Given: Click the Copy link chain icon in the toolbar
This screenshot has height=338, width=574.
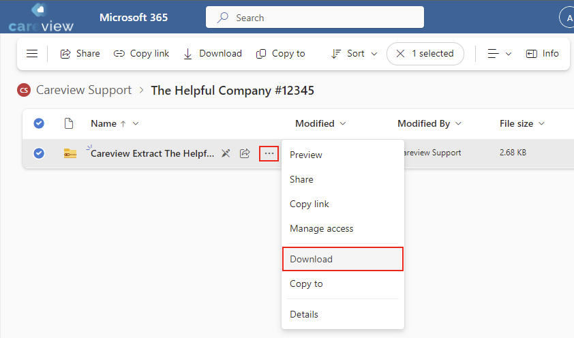Looking at the screenshot, I should pyautogui.click(x=119, y=54).
